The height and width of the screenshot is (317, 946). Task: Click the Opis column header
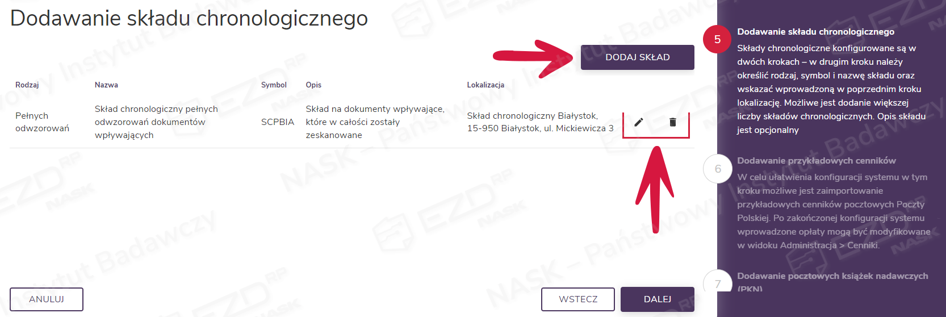click(313, 85)
